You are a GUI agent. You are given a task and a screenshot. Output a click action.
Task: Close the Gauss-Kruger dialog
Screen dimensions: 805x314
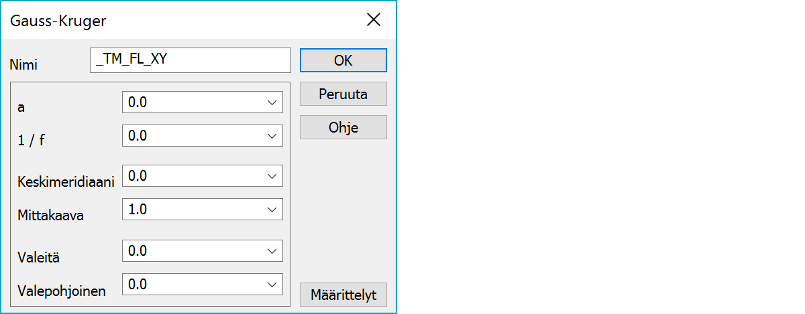pyautogui.click(x=374, y=20)
